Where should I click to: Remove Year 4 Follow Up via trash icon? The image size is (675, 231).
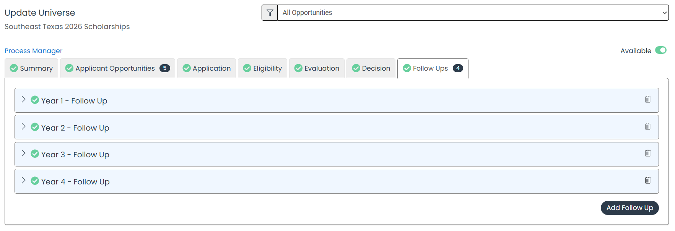coord(647,180)
